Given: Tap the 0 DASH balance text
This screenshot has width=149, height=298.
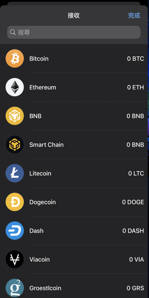Looking at the screenshot, I should click(133, 231).
